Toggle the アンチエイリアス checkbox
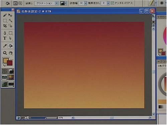The height and width of the screenshot is (125, 167). 112,3
